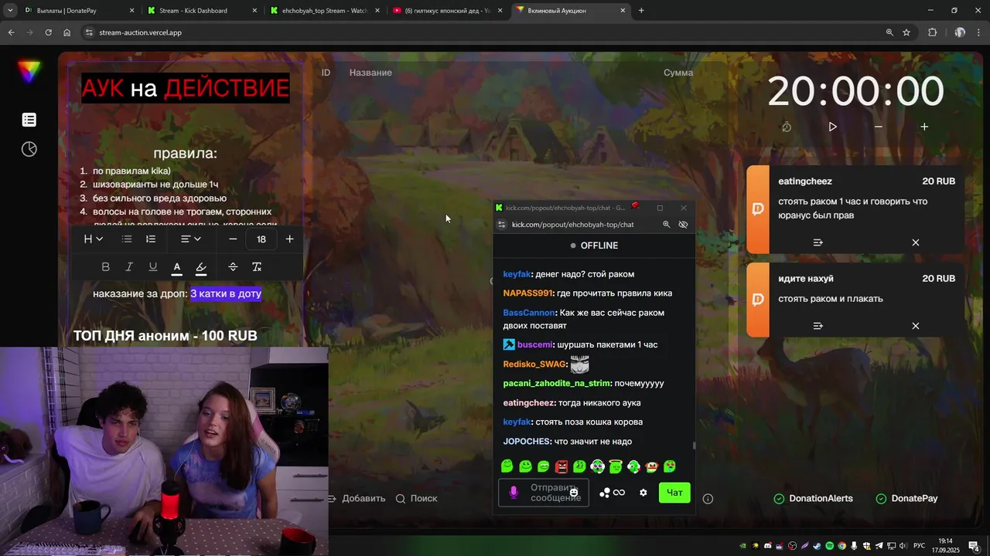The width and height of the screenshot is (990, 556).
Task: Reset the auction timer
Action: 787,127
